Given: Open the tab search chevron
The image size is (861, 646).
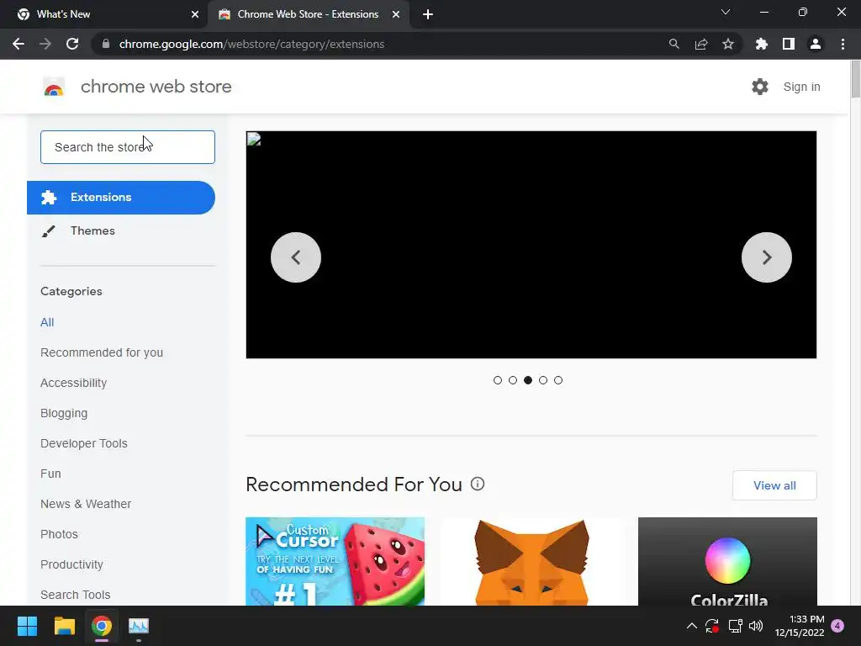Looking at the screenshot, I should (726, 12).
